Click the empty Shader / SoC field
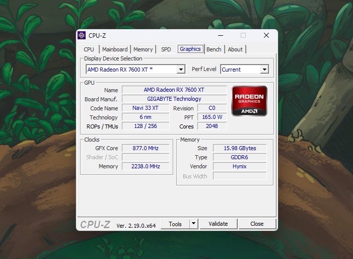The width and height of the screenshot is (353, 259). 146,157
